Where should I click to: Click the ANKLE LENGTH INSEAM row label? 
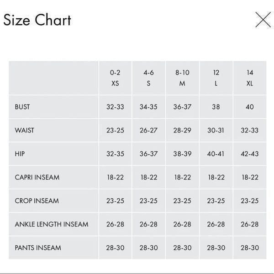point(52,224)
